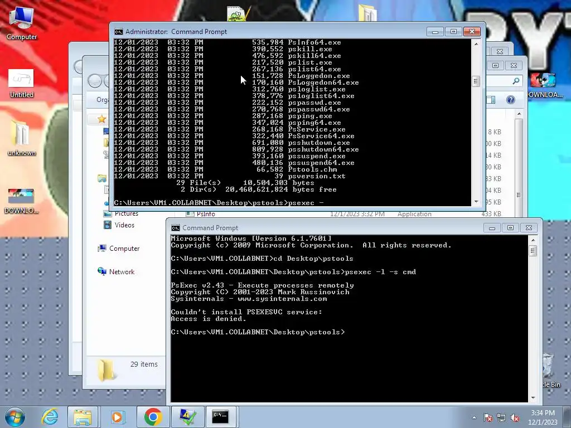Close the lower Command Prompt window
The height and width of the screenshot is (428, 571).
529,228
